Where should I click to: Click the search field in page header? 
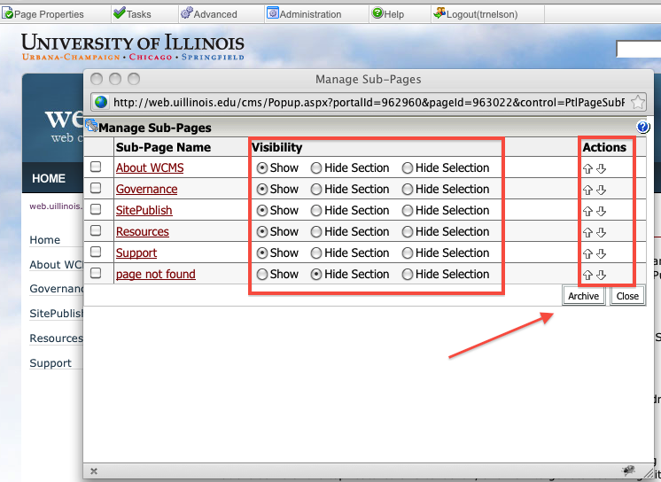(638, 49)
